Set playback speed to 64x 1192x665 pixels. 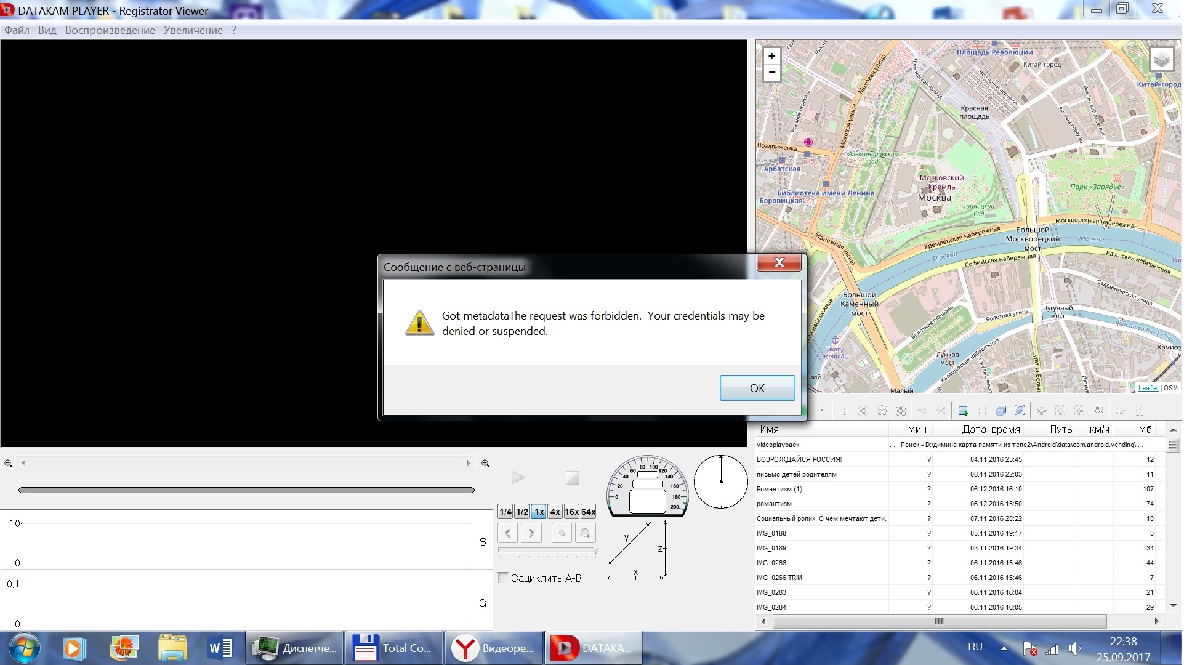tap(588, 512)
